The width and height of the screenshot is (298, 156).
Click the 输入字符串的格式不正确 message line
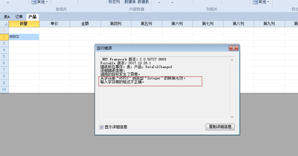[x=122, y=82]
